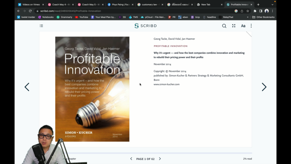
Task: Close the customary law tab
Action: click(x=162, y=5)
